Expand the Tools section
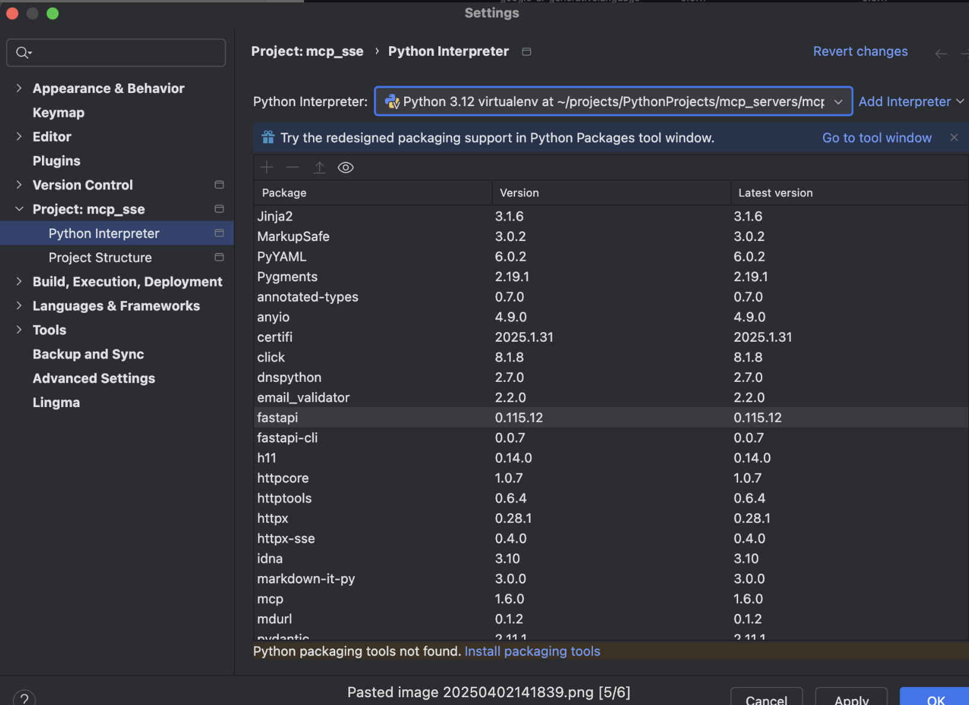The image size is (969, 705). tap(19, 330)
